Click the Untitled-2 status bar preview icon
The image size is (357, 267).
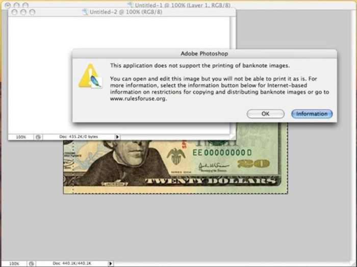(38, 137)
